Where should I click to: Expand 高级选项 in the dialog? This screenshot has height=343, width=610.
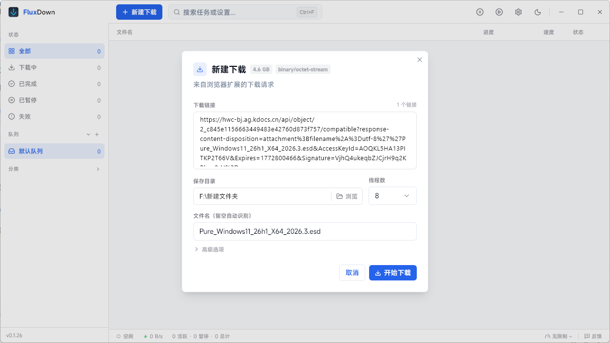click(209, 249)
